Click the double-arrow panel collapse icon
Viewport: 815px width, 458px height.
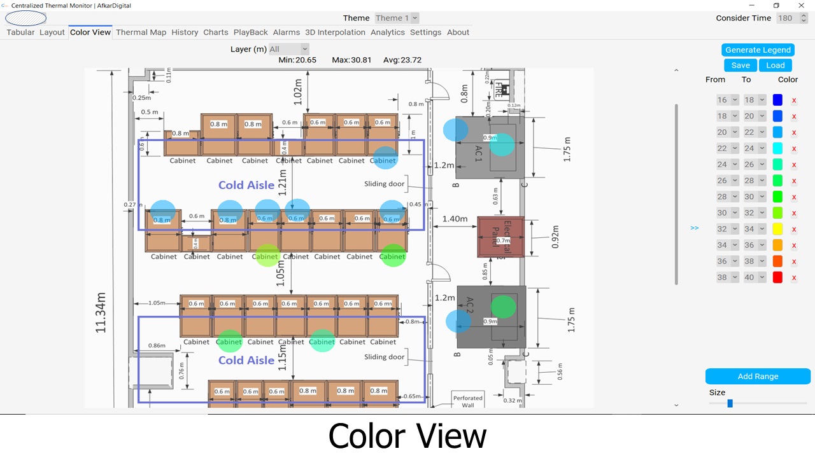(x=694, y=228)
